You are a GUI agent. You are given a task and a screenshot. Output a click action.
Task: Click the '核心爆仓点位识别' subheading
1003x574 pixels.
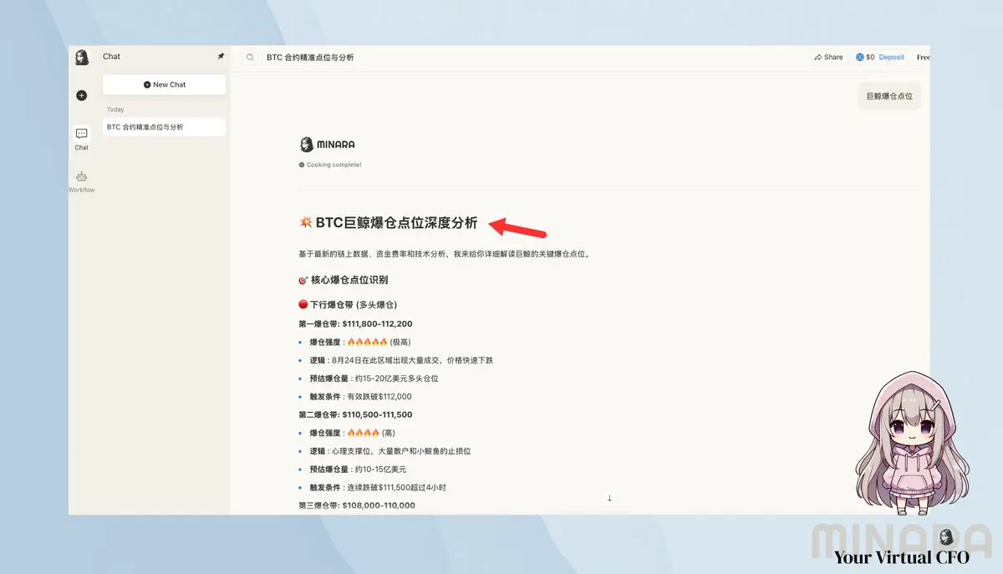344,280
